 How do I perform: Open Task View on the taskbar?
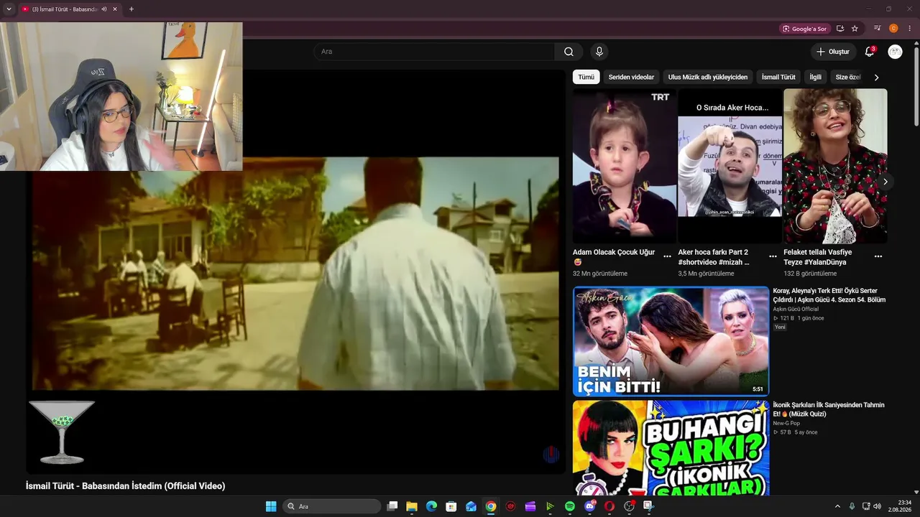click(x=392, y=506)
